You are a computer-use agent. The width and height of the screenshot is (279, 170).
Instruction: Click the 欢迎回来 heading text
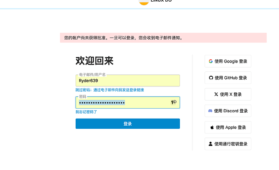[95, 61]
